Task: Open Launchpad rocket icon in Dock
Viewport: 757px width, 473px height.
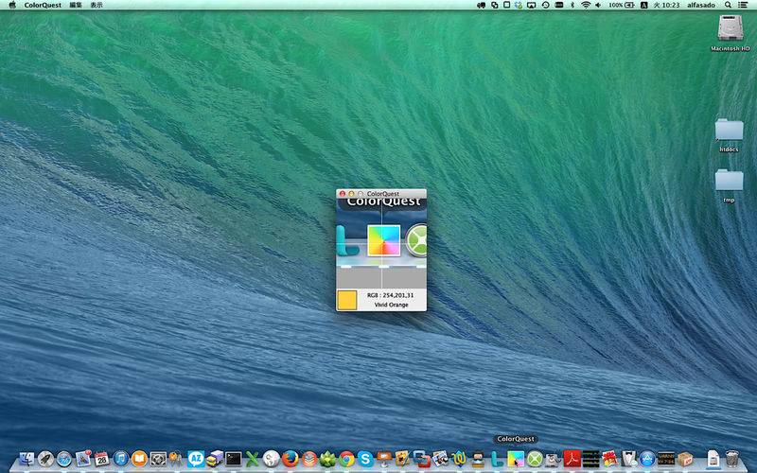Action: click(45, 459)
